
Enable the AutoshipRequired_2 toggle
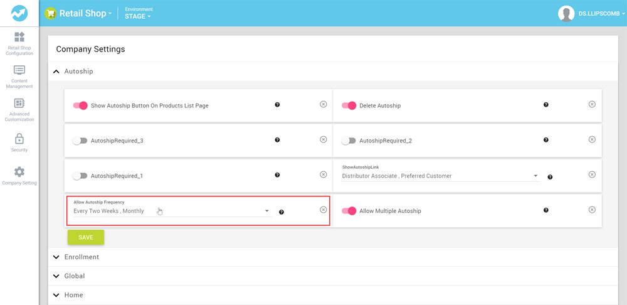pyautogui.click(x=349, y=141)
